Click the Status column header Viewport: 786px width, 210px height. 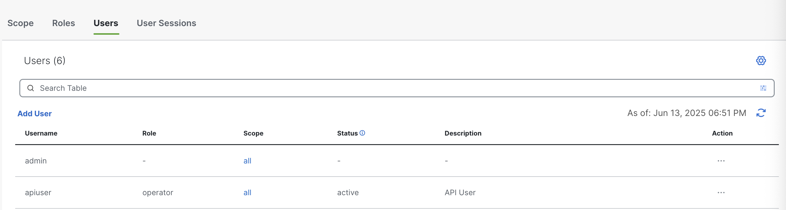(x=347, y=133)
